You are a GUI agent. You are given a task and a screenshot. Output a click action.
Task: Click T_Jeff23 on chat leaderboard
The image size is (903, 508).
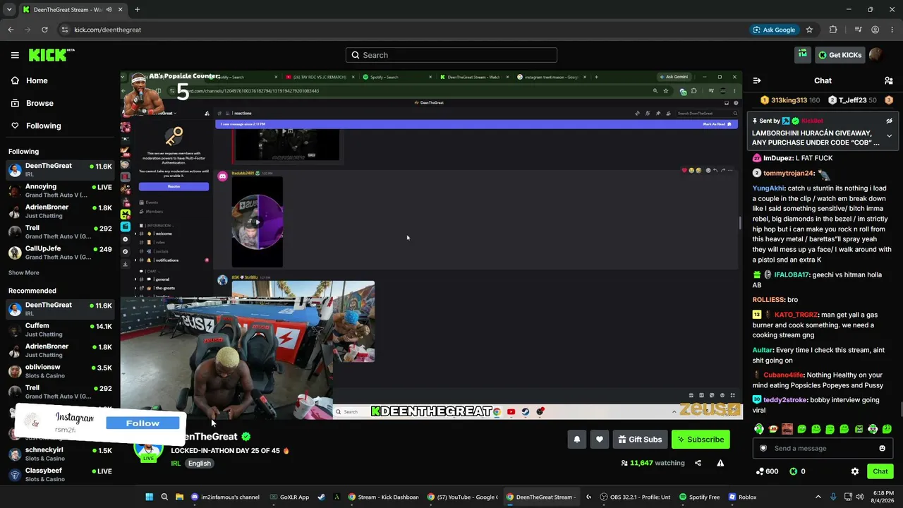[852, 100]
